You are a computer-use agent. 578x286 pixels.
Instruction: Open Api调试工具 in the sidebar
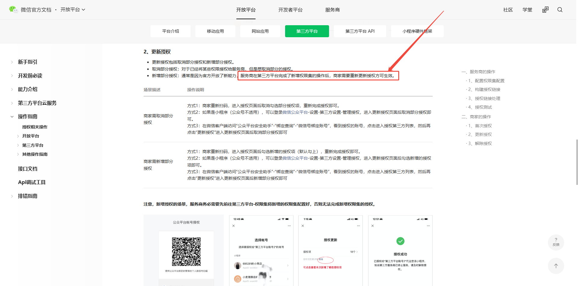pos(32,182)
